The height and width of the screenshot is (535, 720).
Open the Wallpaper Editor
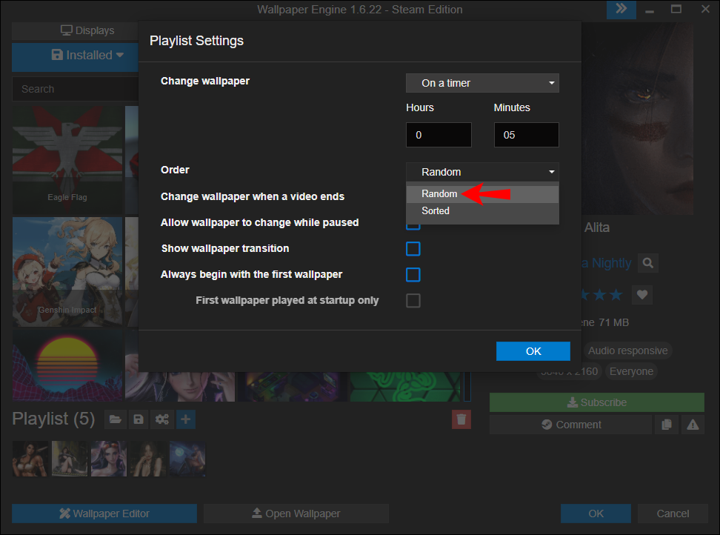click(104, 514)
